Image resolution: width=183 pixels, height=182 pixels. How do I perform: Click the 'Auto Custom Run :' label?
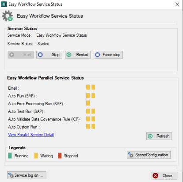click(24, 127)
